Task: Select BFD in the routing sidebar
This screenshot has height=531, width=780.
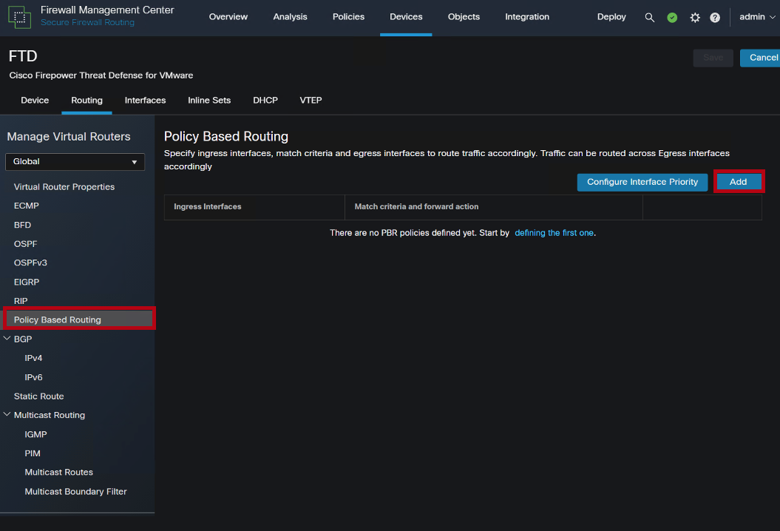Action: tap(22, 225)
